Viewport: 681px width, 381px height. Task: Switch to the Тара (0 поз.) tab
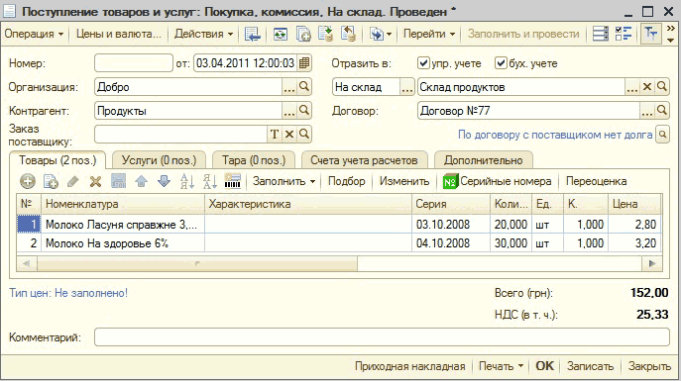[x=254, y=160]
